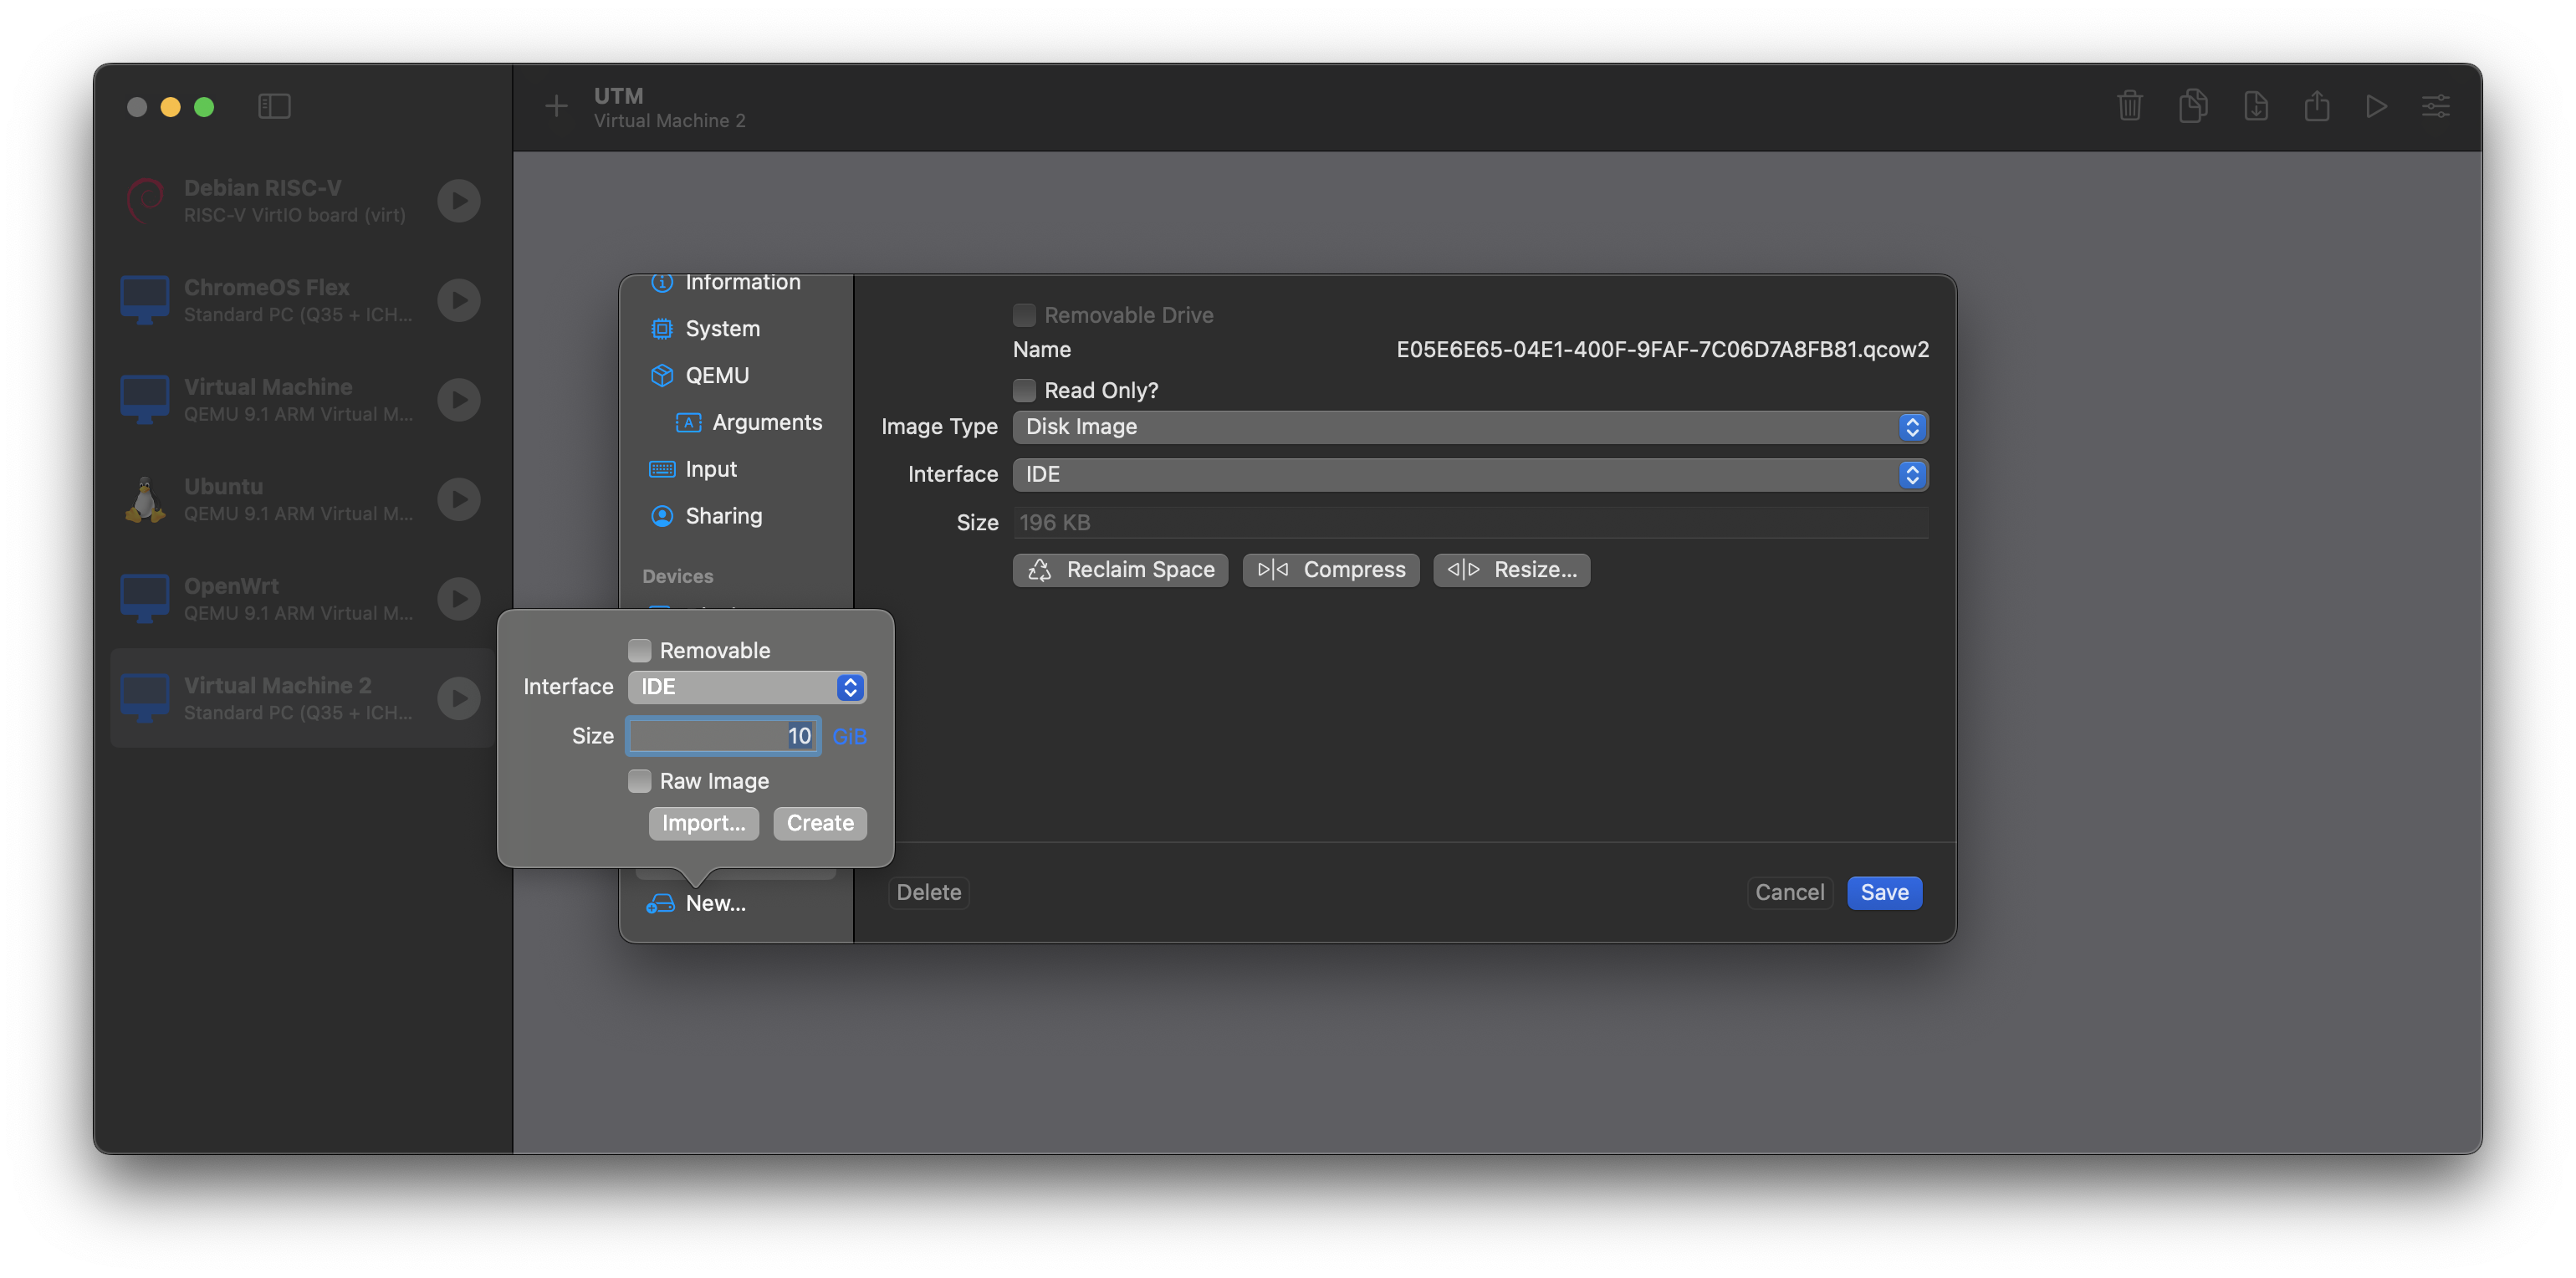Check the Raw Image checkbox
Viewport: 2576px width, 1278px height.
point(640,781)
